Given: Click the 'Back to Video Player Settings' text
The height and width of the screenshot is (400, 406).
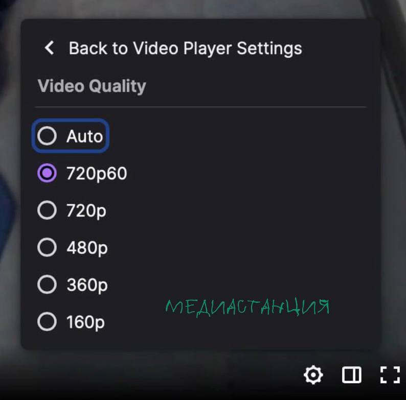Looking at the screenshot, I should tap(186, 49).
